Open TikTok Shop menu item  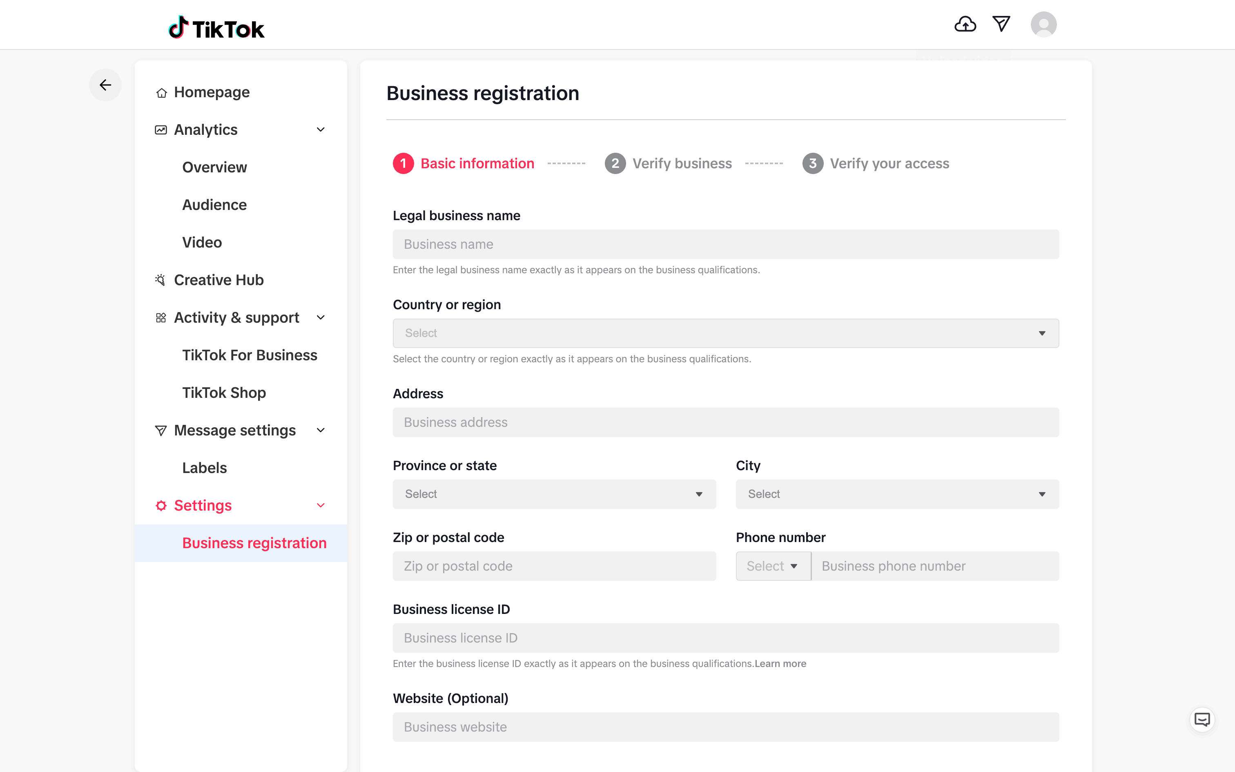224,393
